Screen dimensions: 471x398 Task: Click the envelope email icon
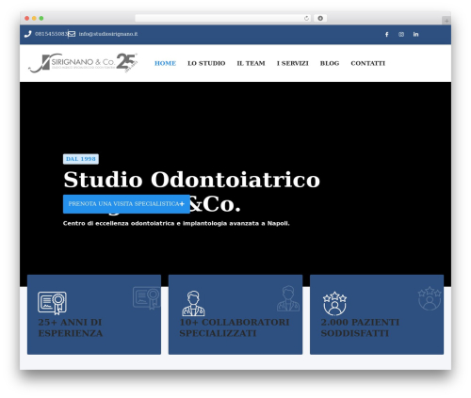point(72,34)
